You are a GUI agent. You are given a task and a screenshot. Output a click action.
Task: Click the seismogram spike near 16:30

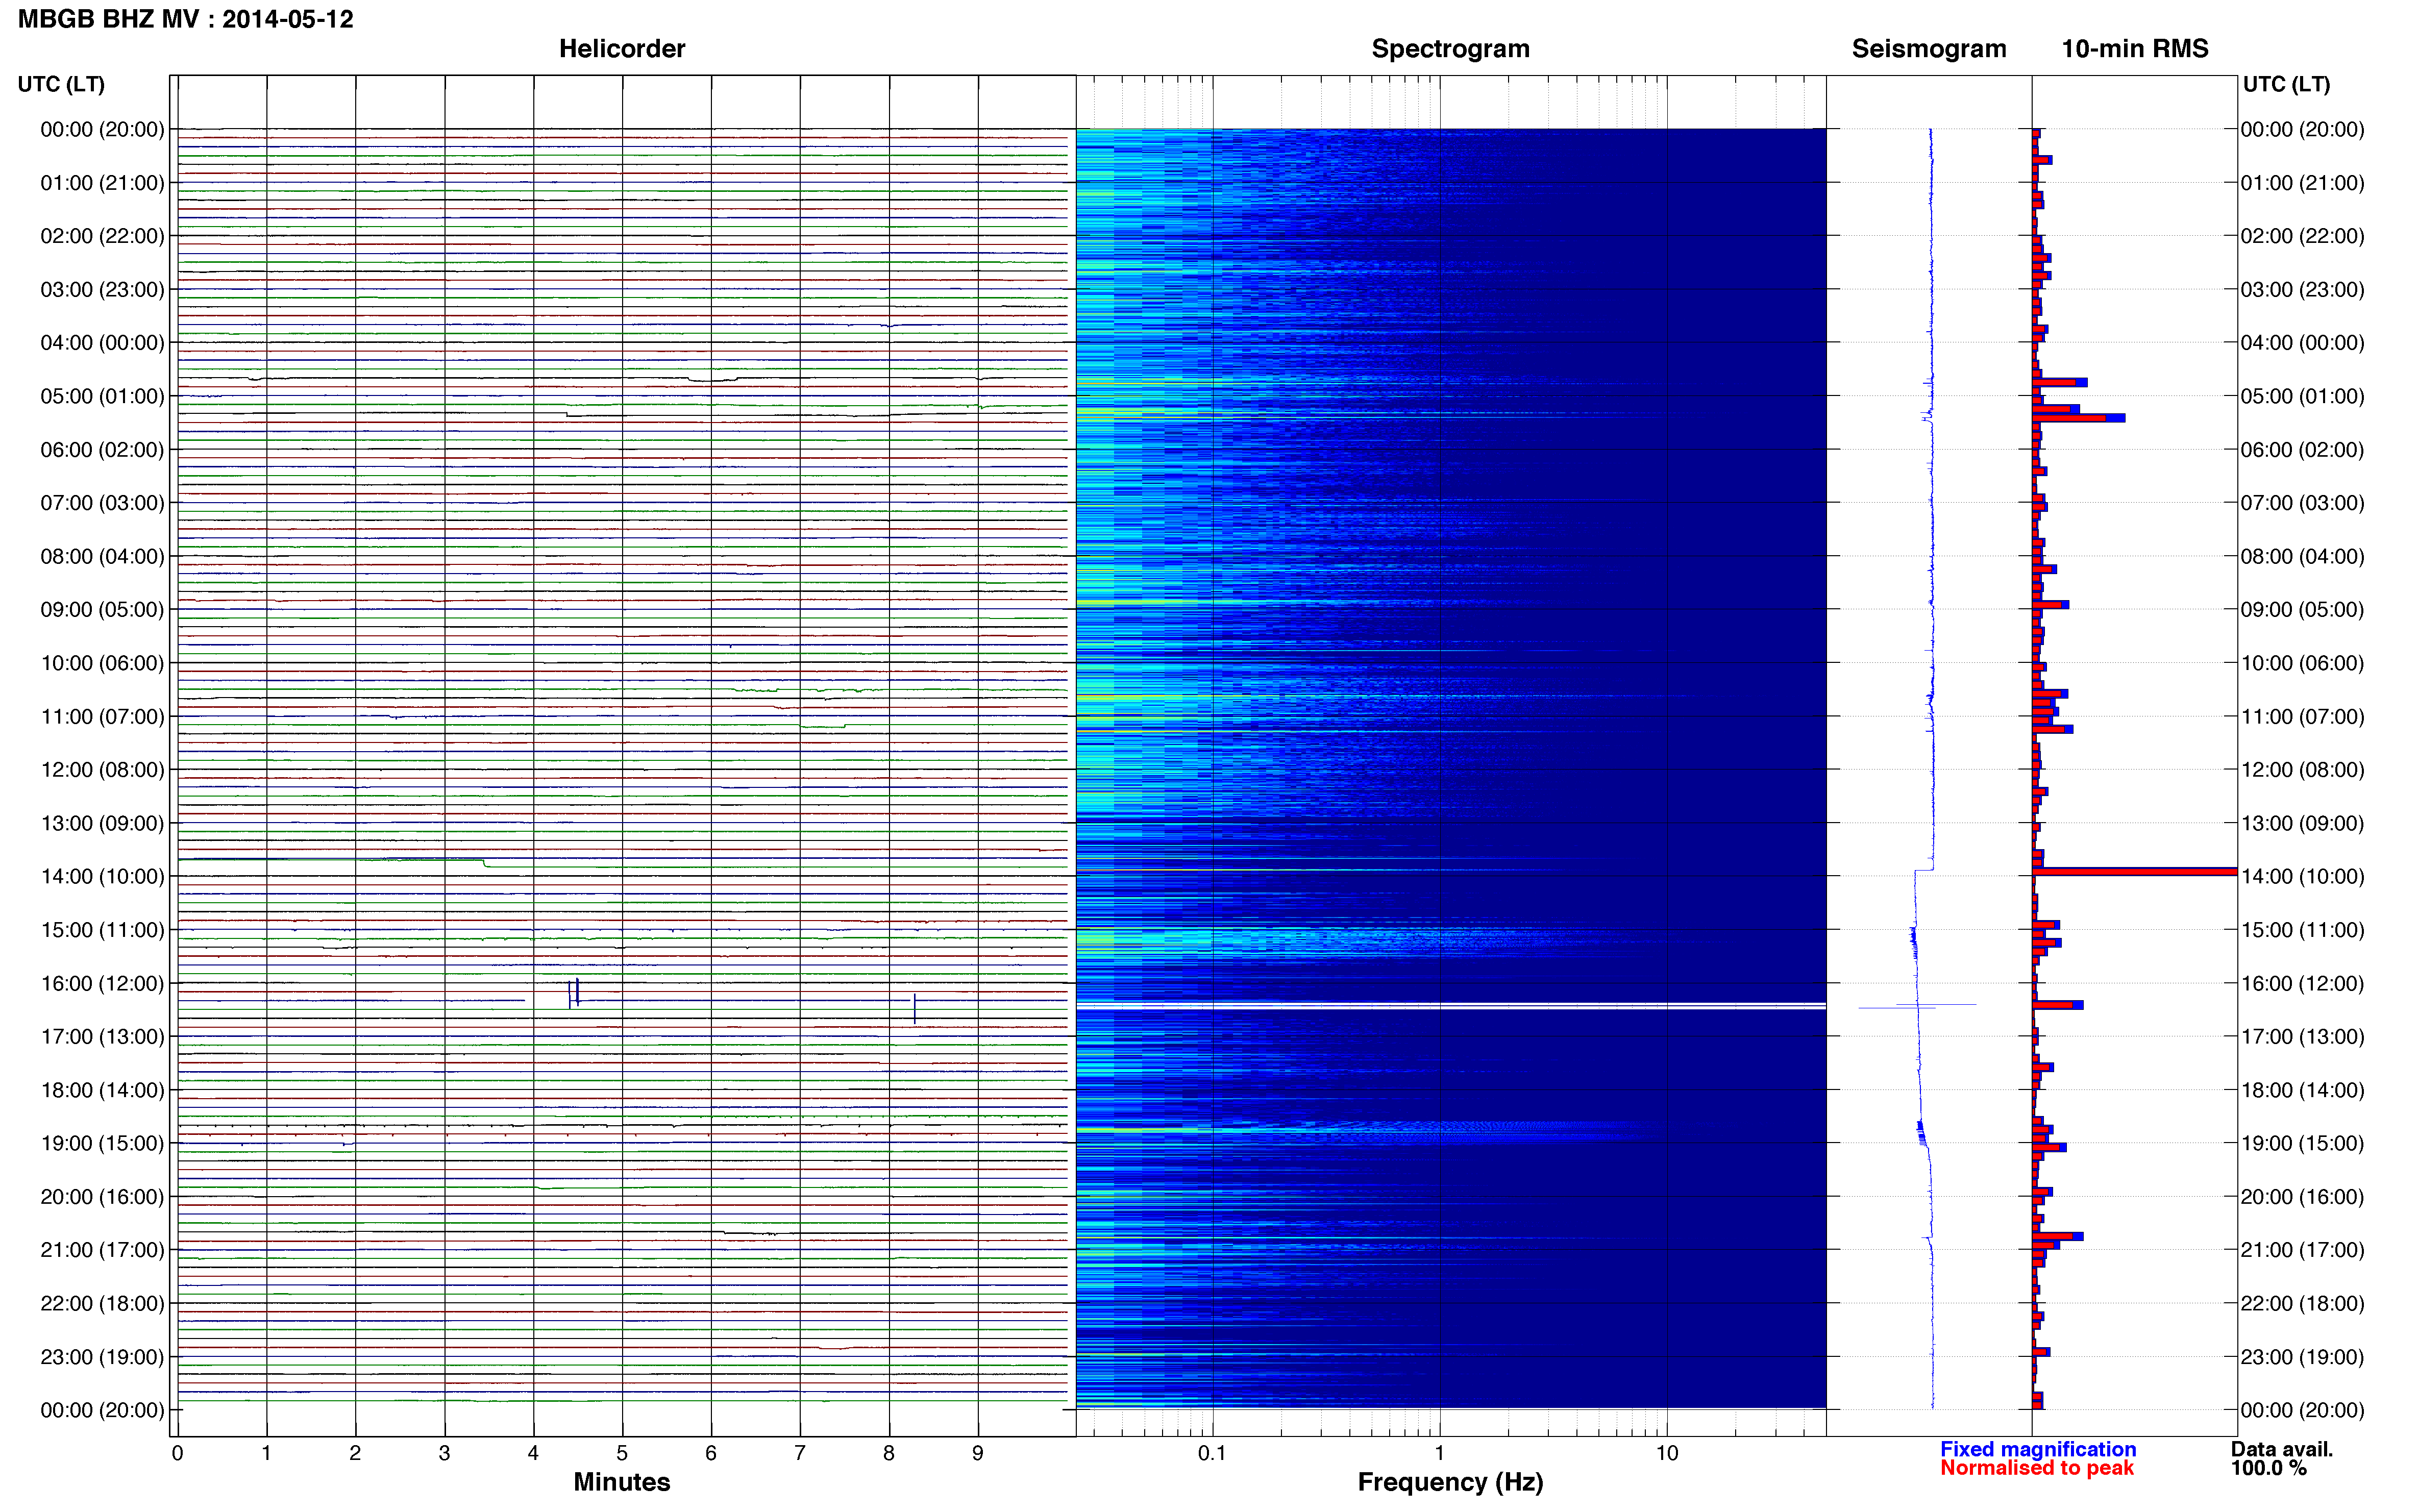tap(1917, 1005)
